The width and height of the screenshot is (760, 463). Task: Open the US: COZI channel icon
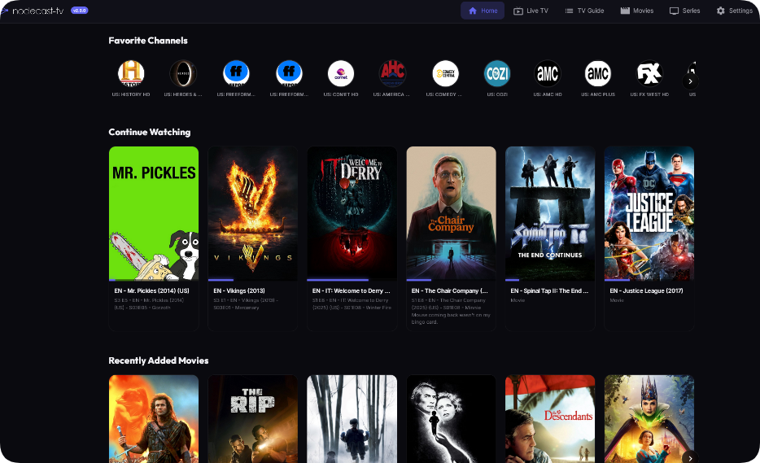click(x=497, y=73)
